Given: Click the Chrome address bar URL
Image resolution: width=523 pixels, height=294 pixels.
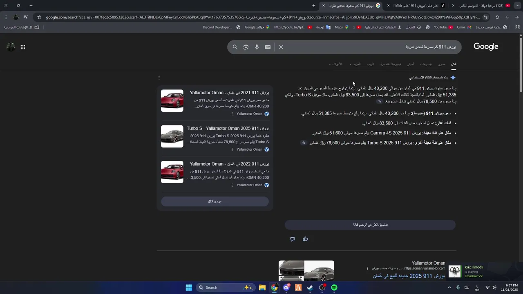Looking at the screenshot, I should (x=263, y=17).
